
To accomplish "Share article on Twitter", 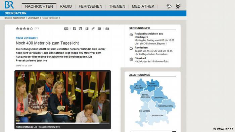I will pos(81,28).
